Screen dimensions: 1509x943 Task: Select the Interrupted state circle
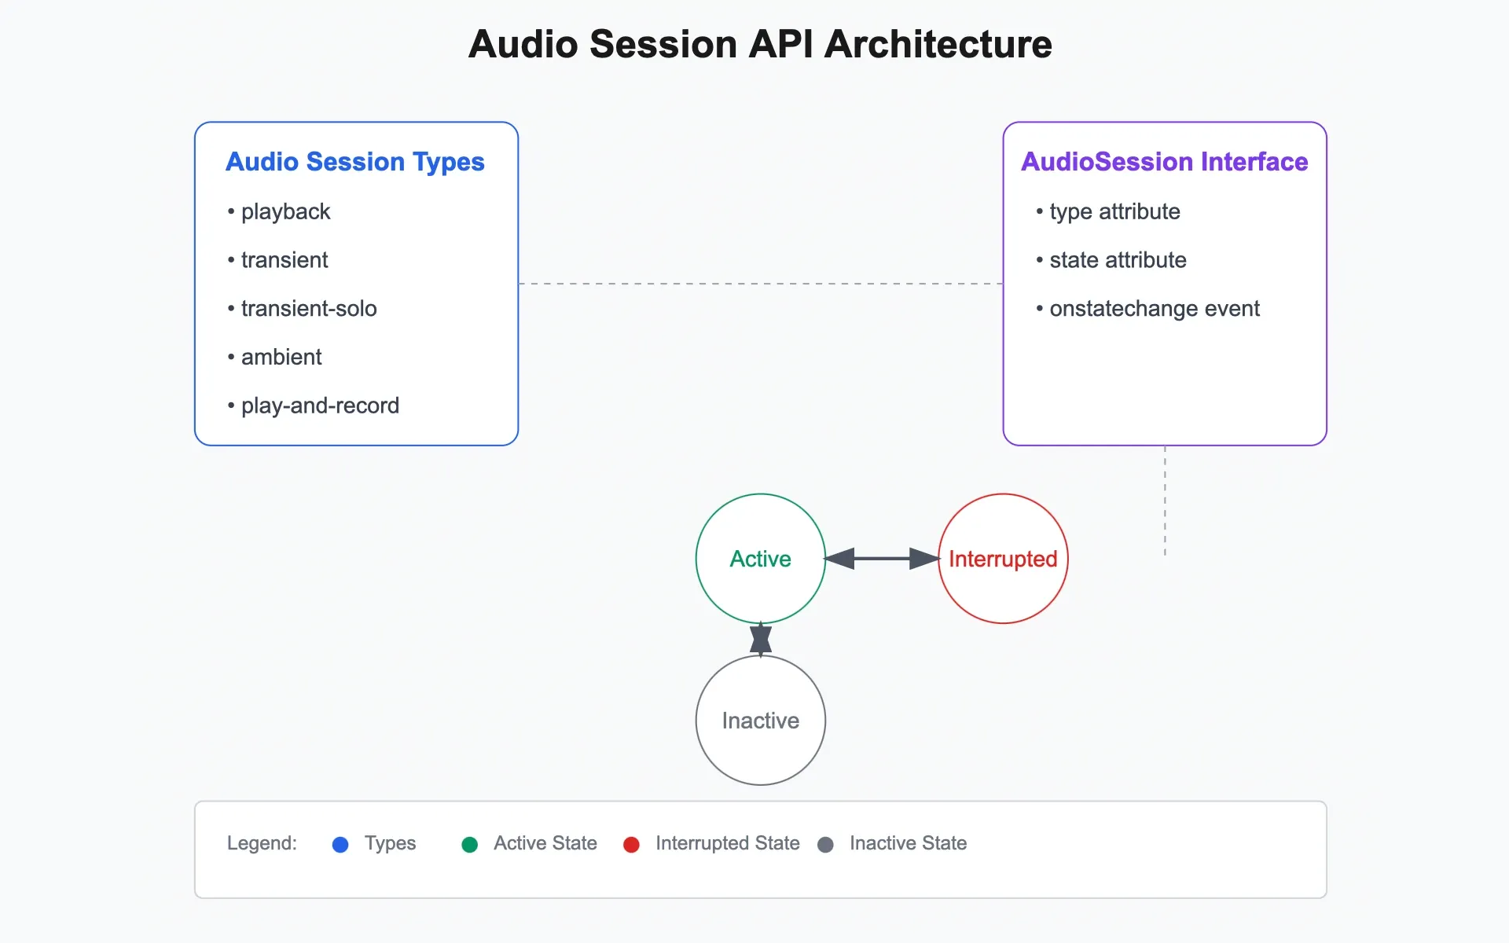click(1003, 559)
